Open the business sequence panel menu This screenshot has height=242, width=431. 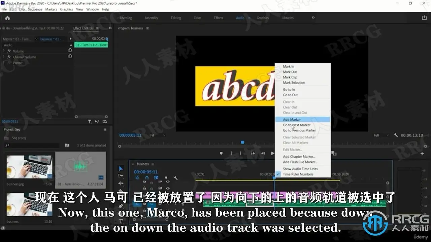pos(153,164)
